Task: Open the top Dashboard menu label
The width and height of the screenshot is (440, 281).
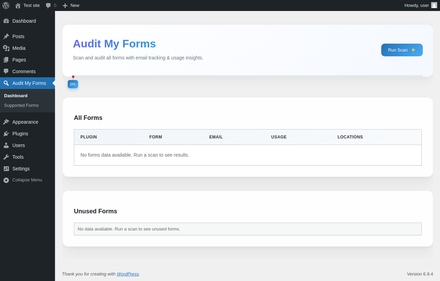Action: coord(24,21)
